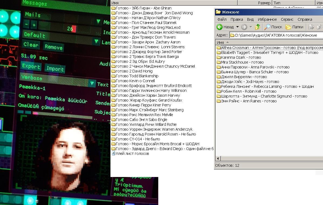Click the Export button

31,66
